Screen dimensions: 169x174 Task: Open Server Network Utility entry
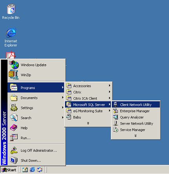(136, 123)
